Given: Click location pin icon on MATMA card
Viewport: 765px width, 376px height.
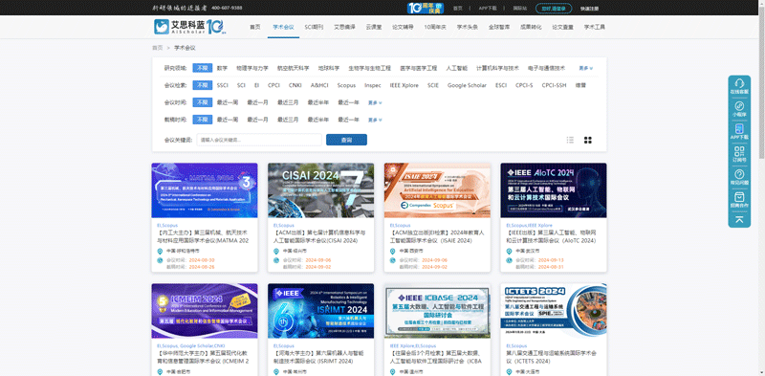Looking at the screenshot, I should pos(160,251).
